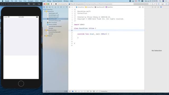The image size is (169, 95).
Task: Pause program execution in debug bar
Action: click(x=76, y=91)
